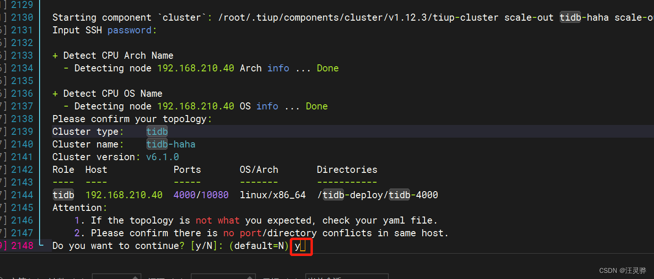Click the CSDN @汪灵骅 watermark link
The height and width of the screenshot is (279, 654).
coord(622,270)
